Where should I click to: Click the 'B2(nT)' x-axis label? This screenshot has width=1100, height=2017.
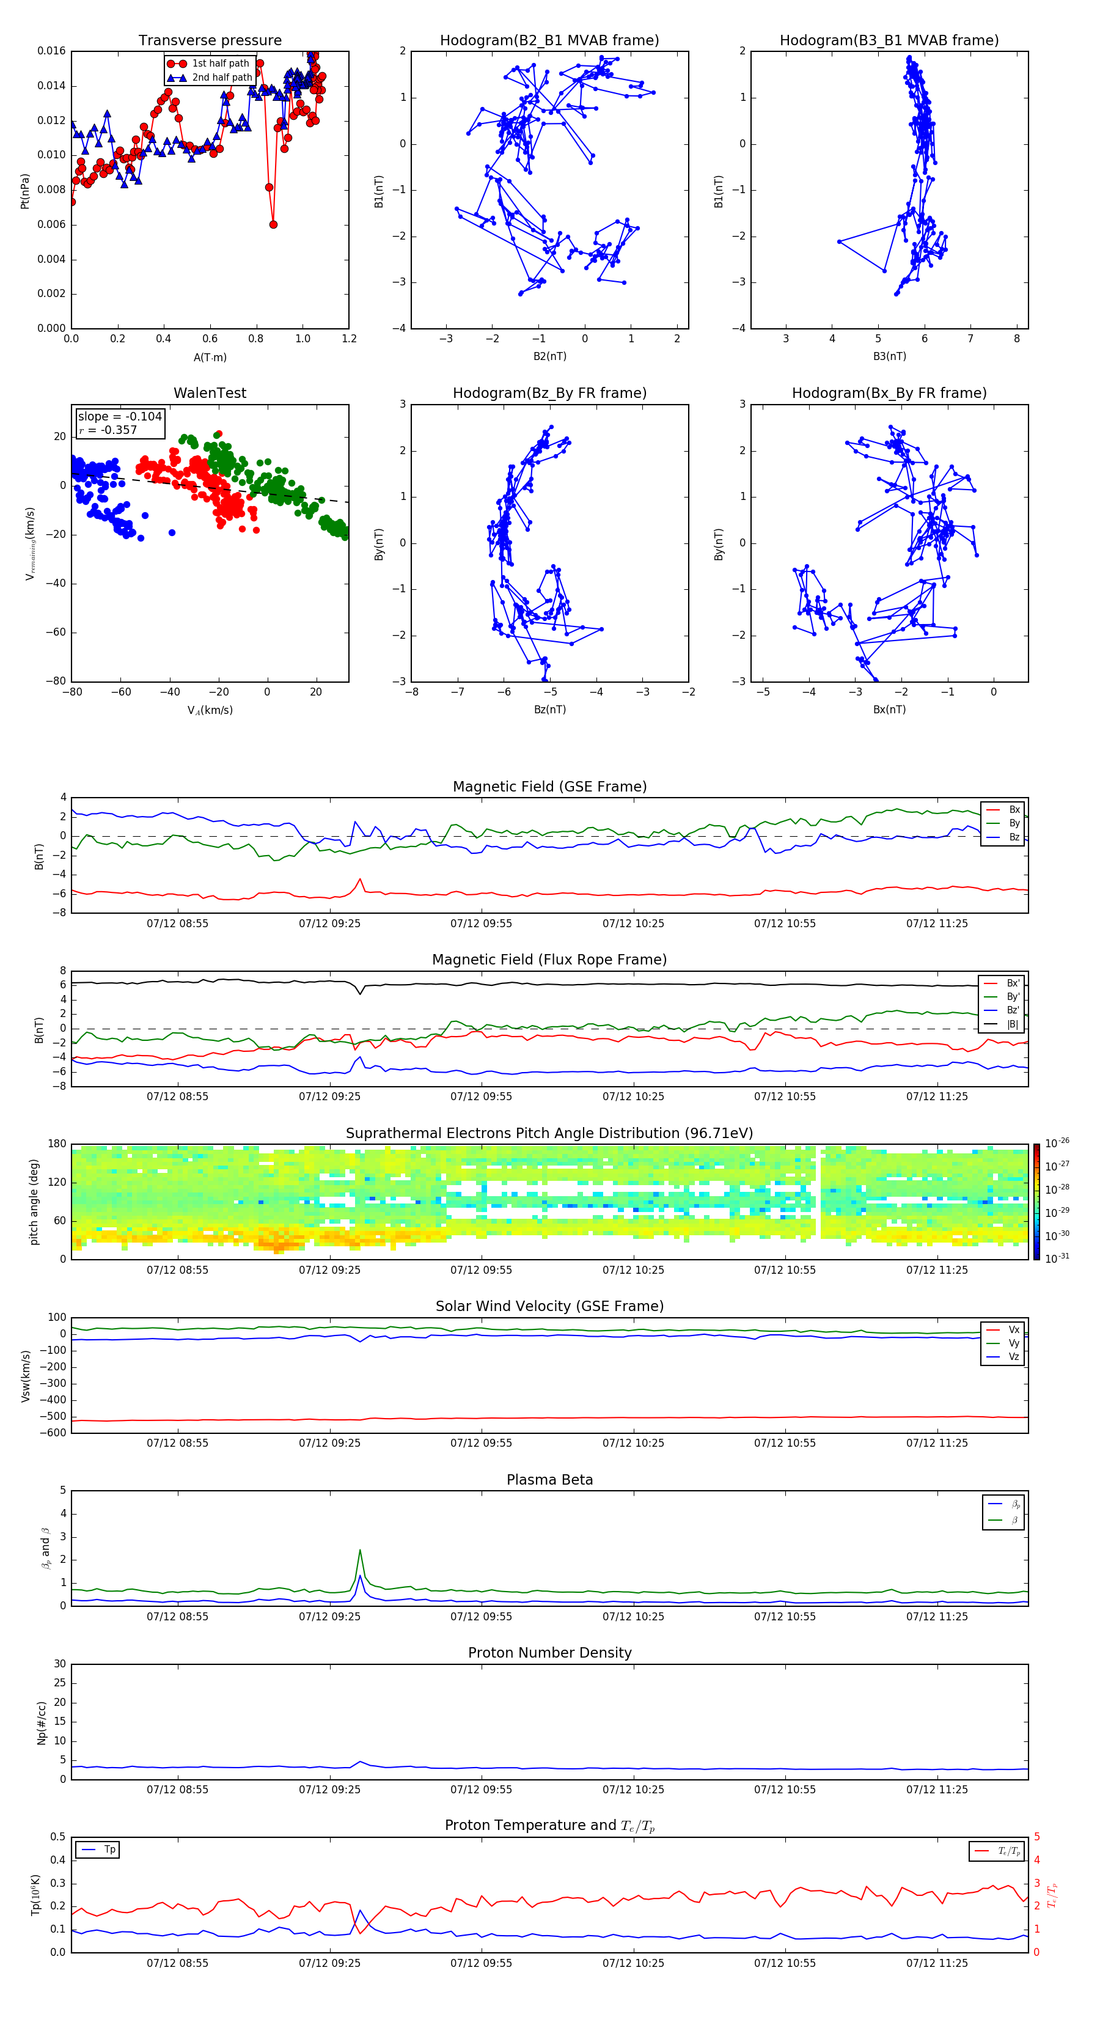pos(549,356)
